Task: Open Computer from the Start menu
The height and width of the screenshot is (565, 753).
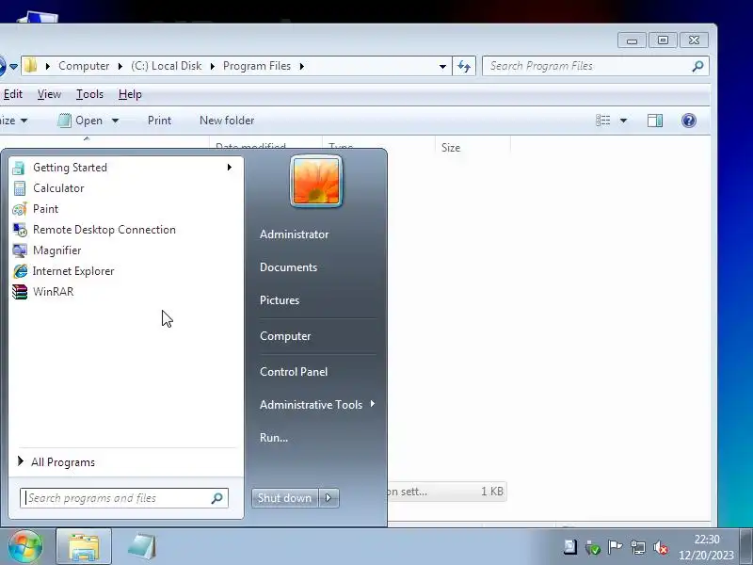Action: (x=285, y=336)
